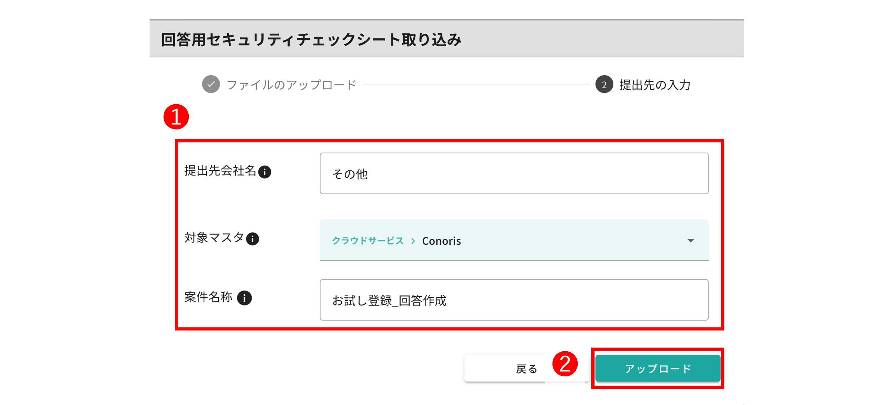Screen dimensions: 894x405
Task: Click the step 2 circle icon
Action: (x=604, y=85)
